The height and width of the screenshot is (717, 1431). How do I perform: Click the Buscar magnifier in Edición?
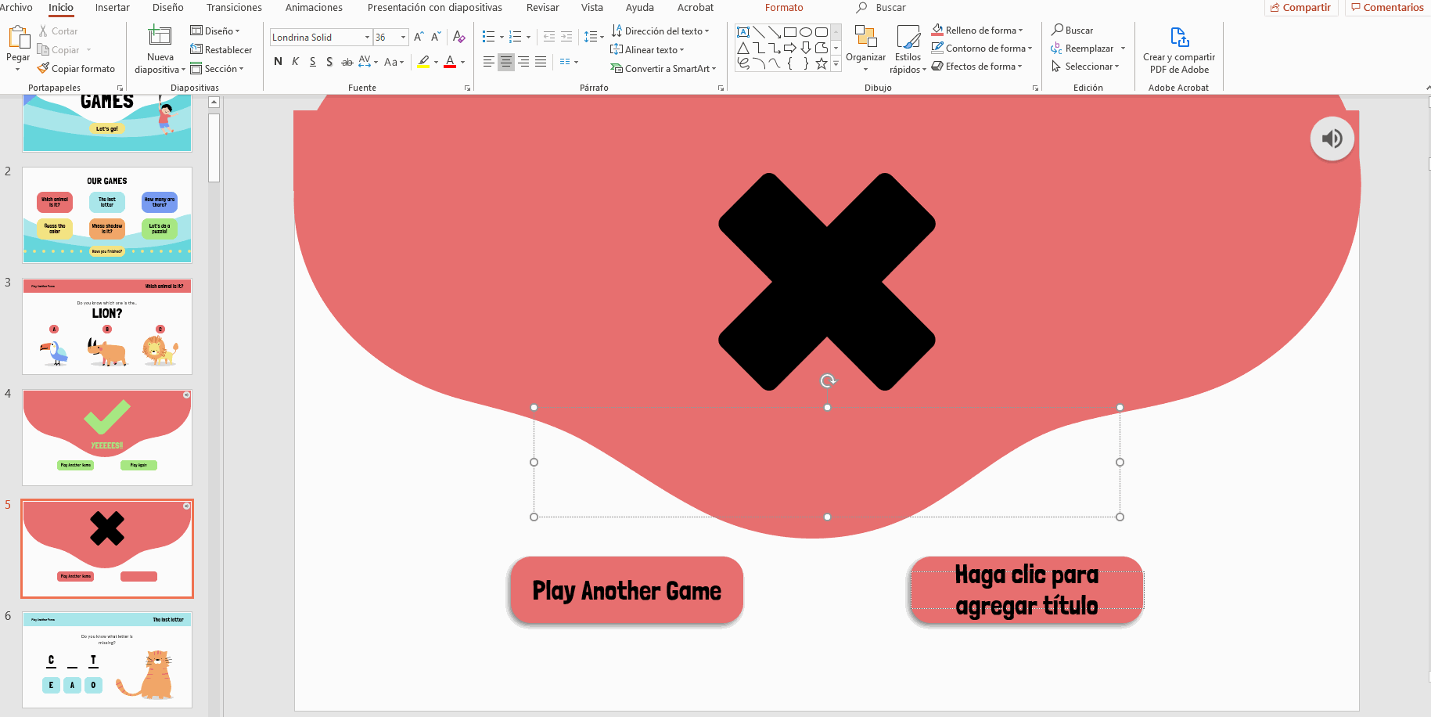[1072, 30]
